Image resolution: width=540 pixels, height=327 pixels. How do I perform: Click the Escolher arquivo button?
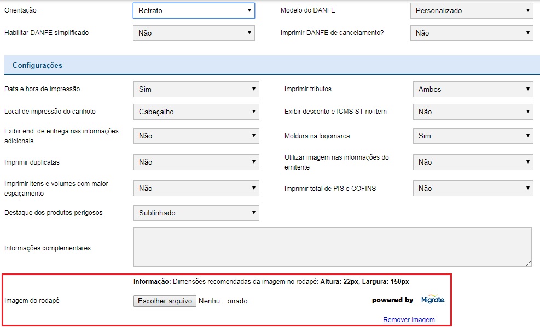click(165, 301)
